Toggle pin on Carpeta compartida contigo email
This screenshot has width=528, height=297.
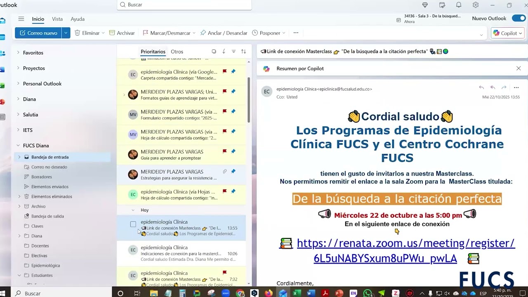point(233,71)
